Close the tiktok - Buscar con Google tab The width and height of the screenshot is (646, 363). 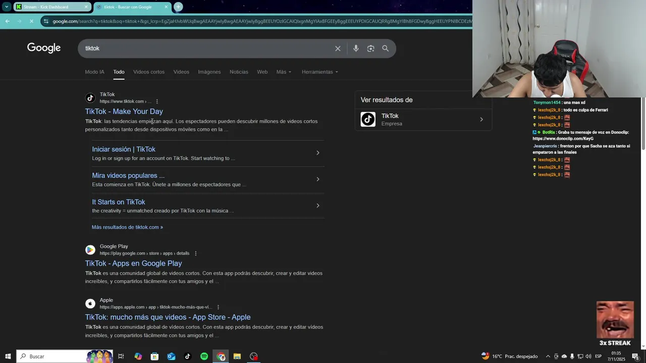tap(166, 7)
